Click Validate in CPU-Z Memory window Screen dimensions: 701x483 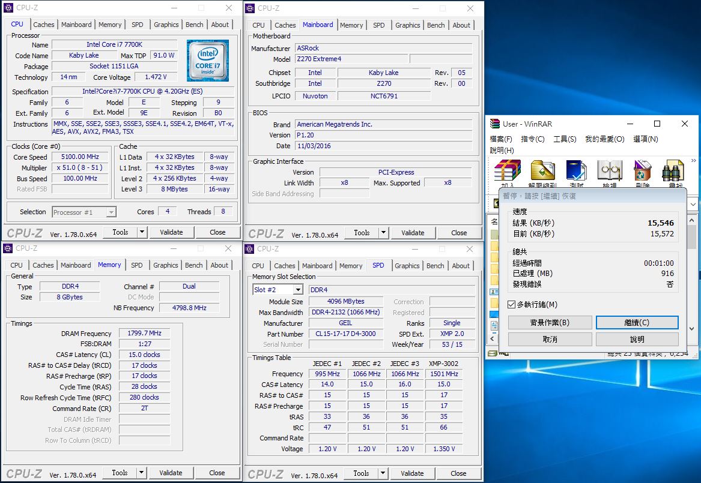point(171,473)
